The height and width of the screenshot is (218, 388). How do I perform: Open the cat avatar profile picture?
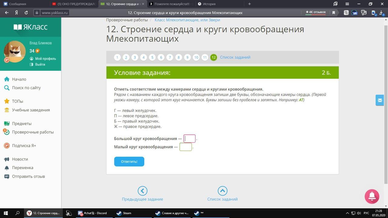[15, 52]
